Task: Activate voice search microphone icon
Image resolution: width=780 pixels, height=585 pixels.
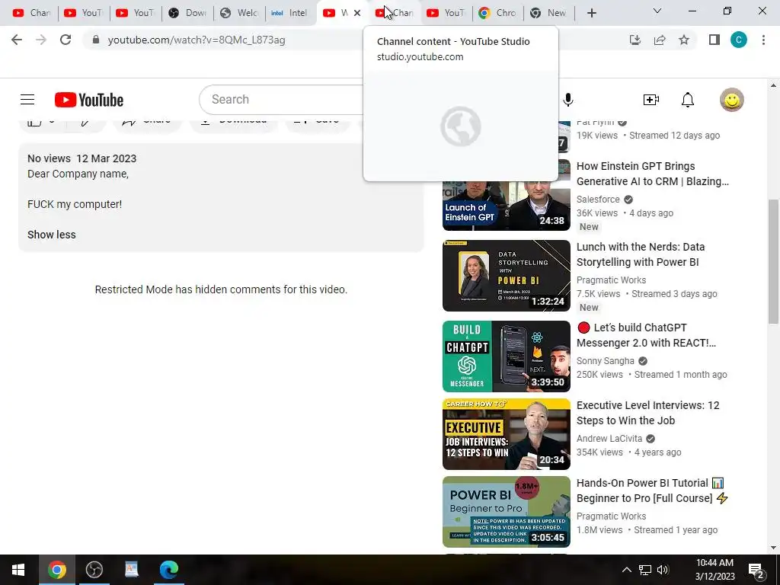Action: pos(568,100)
